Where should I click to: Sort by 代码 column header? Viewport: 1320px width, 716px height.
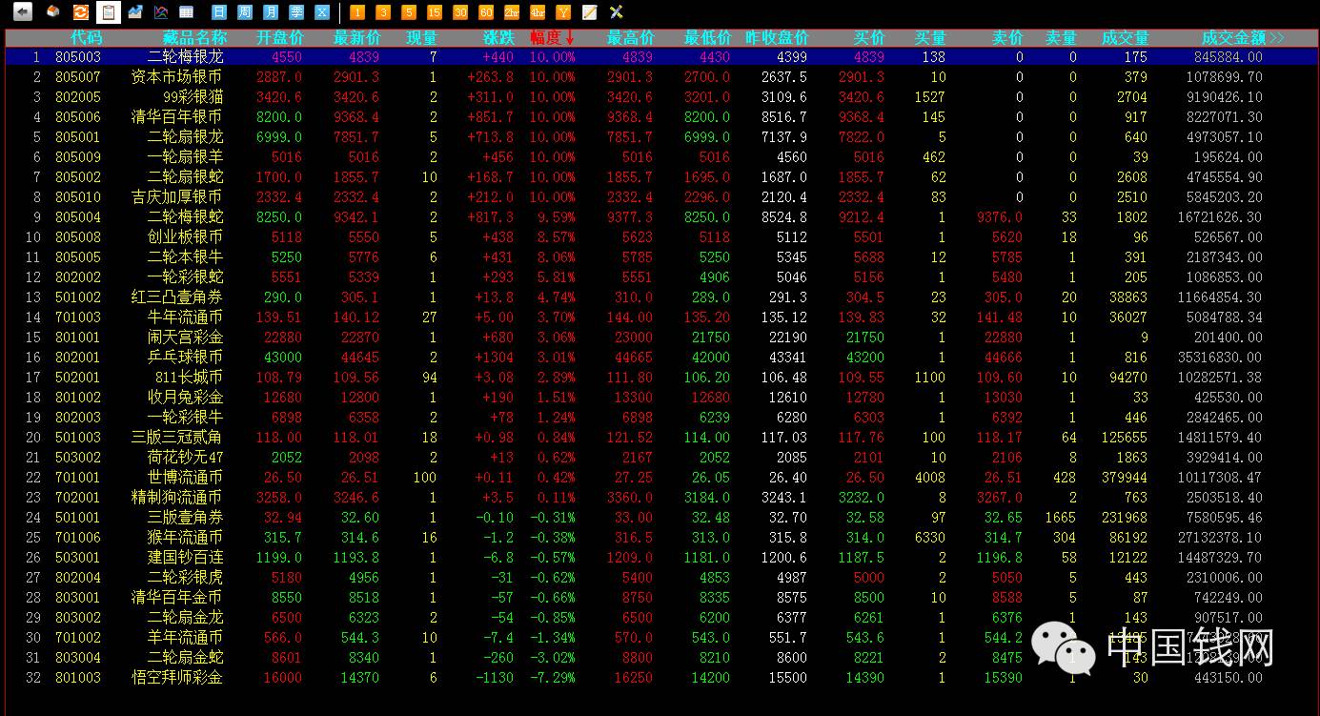[86, 38]
